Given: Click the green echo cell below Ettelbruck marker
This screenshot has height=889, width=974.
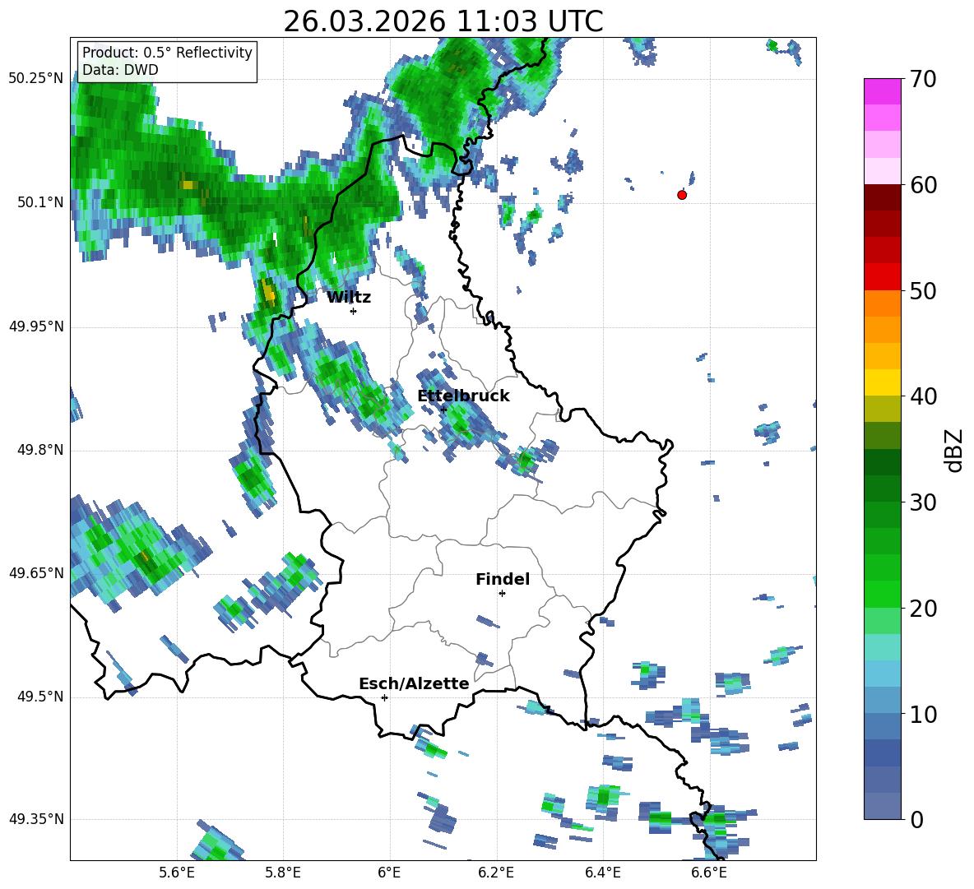Looking at the screenshot, I should point(461,423).
